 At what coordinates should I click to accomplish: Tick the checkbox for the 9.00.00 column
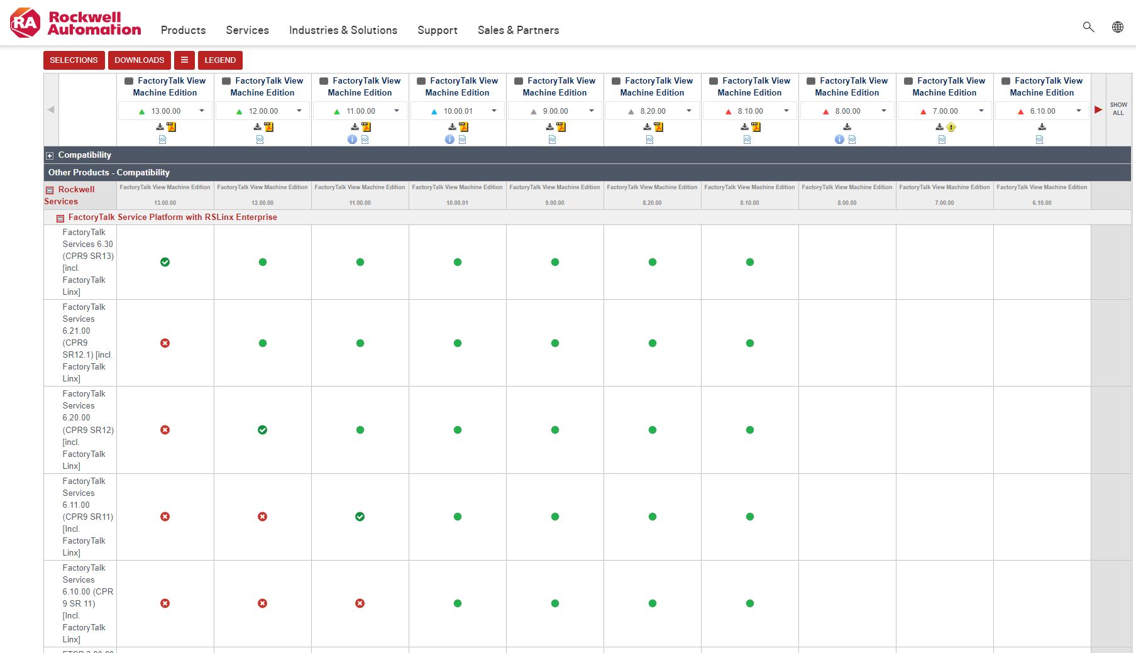(x=519, y=81)
